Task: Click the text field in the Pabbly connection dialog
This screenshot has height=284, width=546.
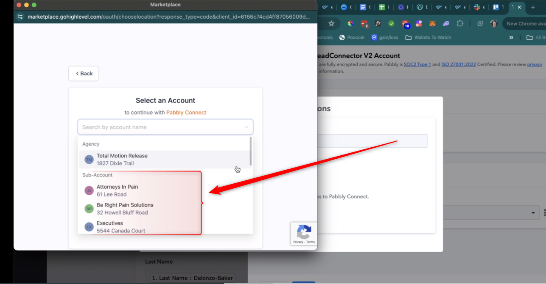Action: 372,141
